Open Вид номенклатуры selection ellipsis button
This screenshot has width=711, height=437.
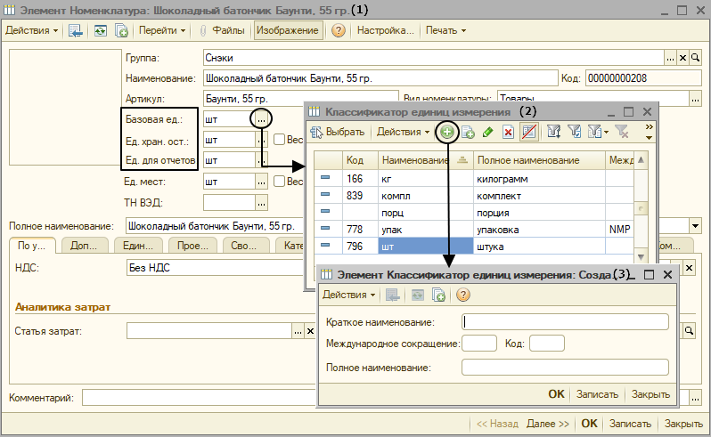click(x=696, y=98)
